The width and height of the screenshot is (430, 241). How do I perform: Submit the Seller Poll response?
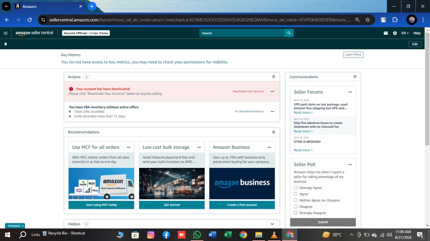coord(323,222)
